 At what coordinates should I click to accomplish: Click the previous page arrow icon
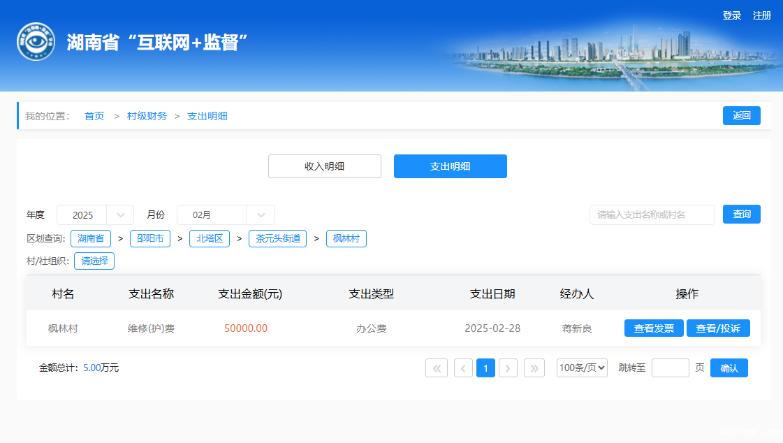click(463, 368)
